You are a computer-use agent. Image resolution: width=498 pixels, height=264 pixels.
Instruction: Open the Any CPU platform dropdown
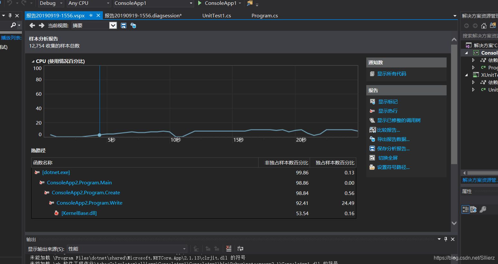click(x=89, y=3)
